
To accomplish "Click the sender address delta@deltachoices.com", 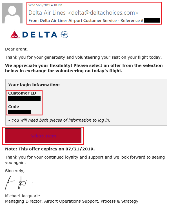I will click(103, 13).
